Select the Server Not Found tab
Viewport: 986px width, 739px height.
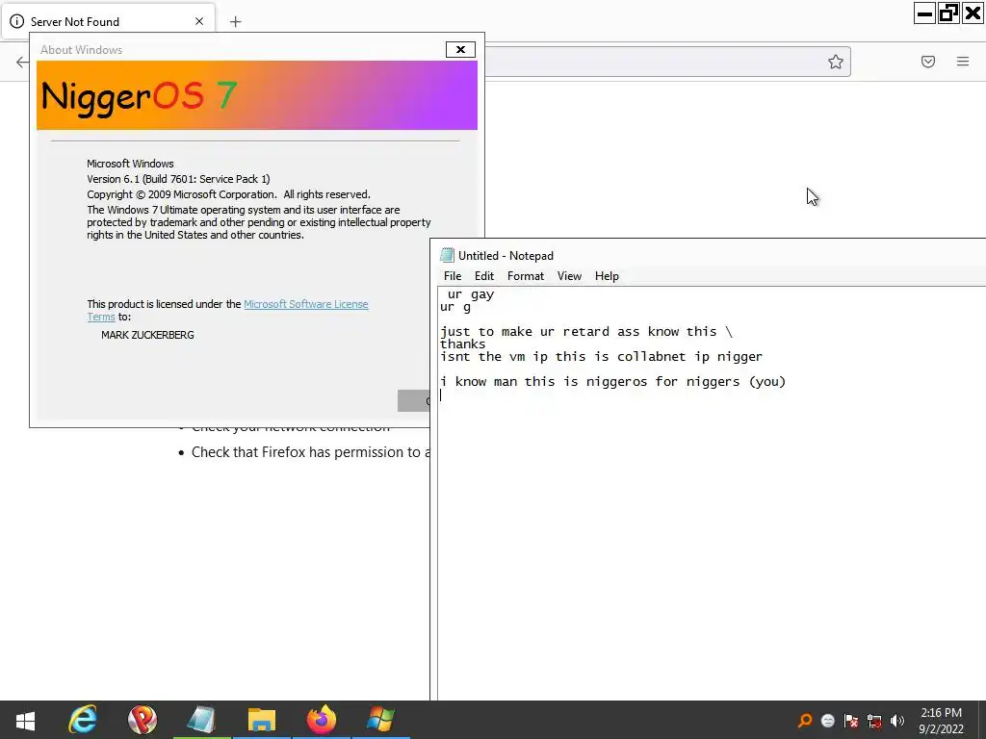pos(110,21)
